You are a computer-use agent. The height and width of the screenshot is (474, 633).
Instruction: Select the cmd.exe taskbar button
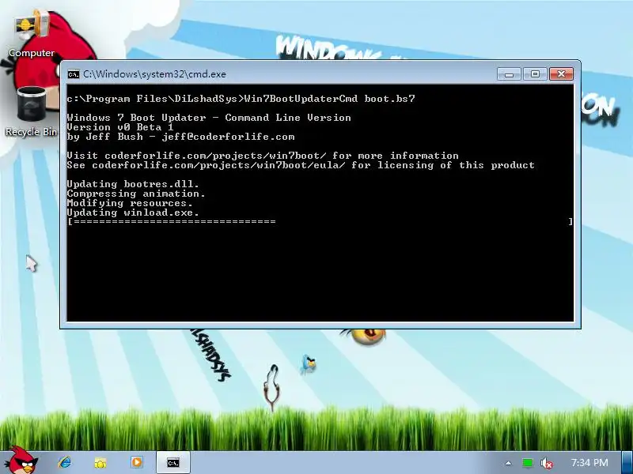(173, 463)
